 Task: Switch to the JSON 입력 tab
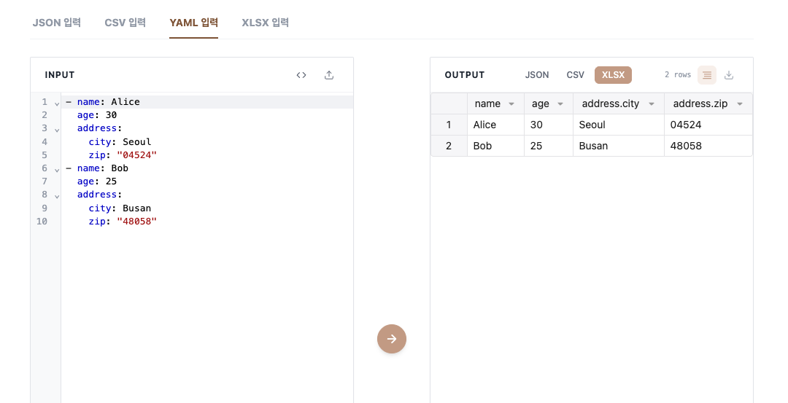pyautogui.click(x=56, y=23)
